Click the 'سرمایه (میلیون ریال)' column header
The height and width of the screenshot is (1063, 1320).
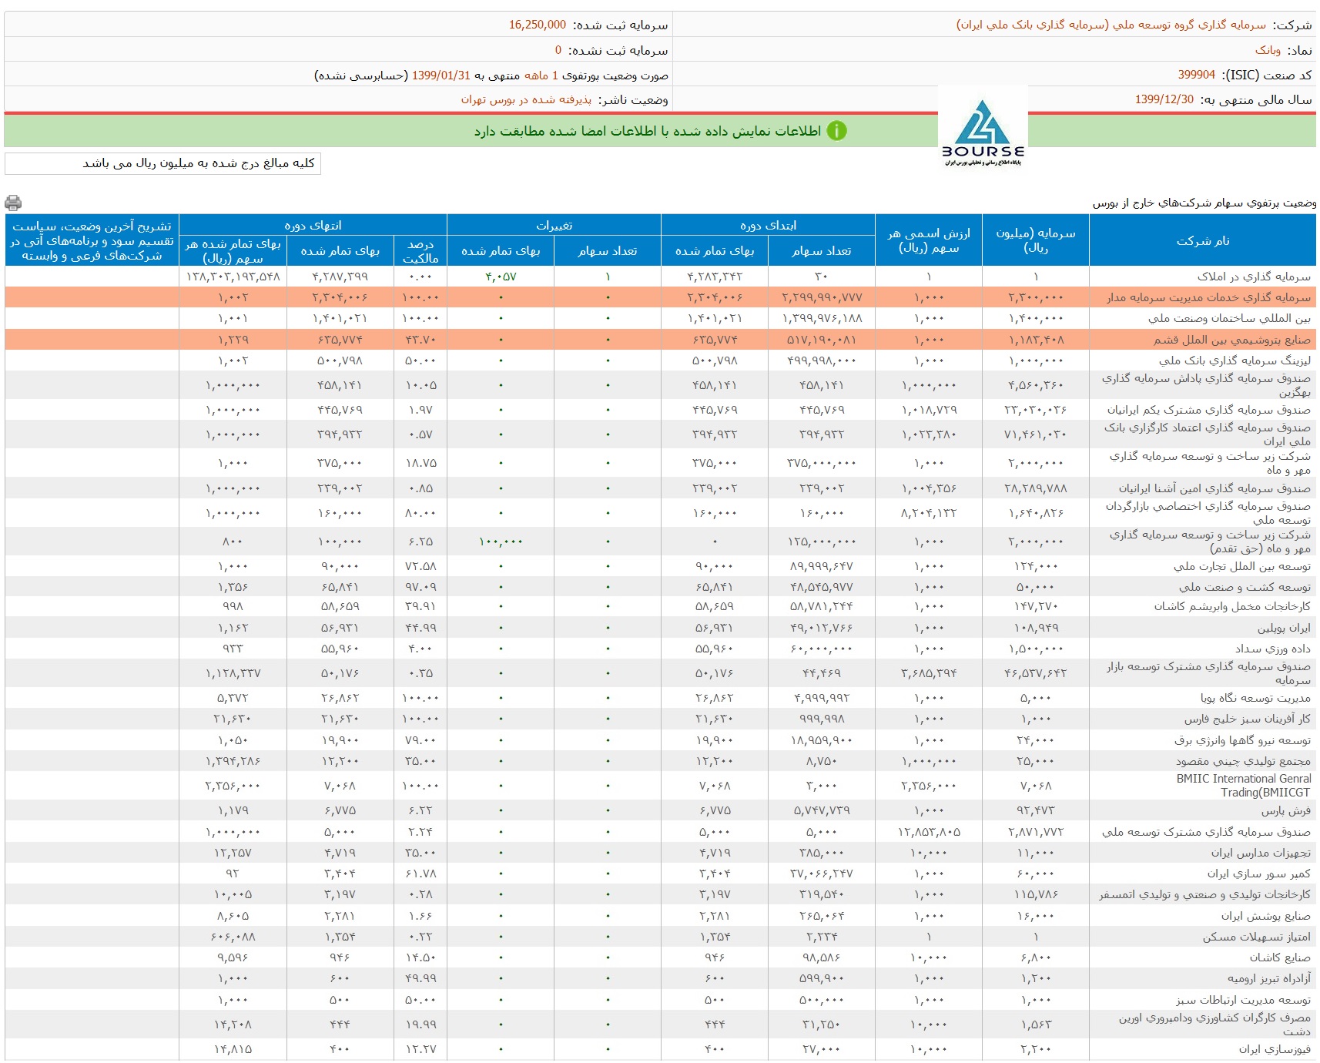1036,240
